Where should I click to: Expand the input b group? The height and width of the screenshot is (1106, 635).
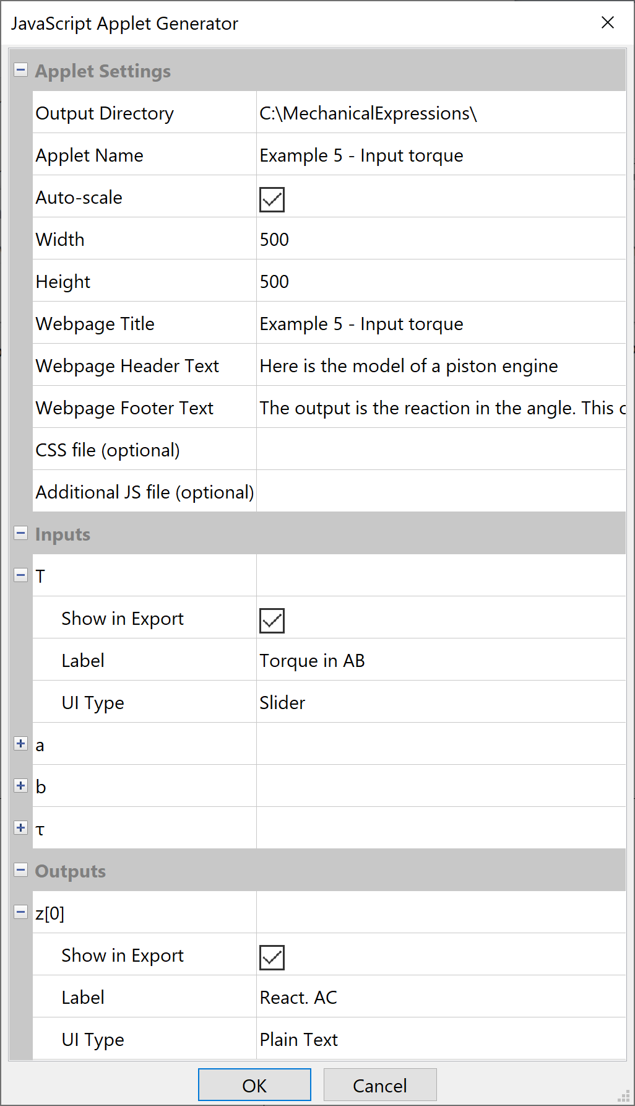[x=20, y=786]
